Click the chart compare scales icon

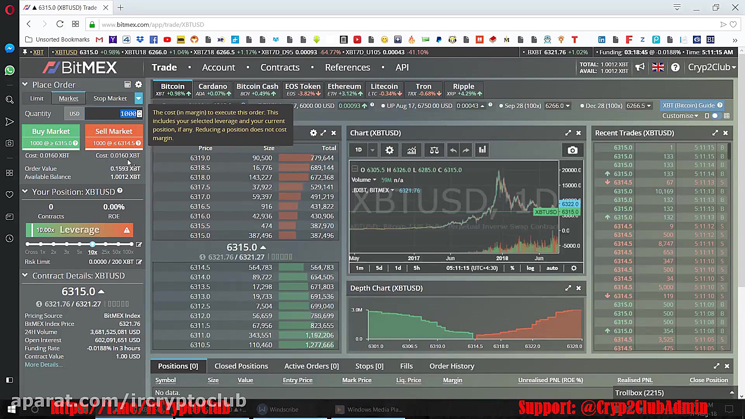pyautogui.click(x=434, y=150)
